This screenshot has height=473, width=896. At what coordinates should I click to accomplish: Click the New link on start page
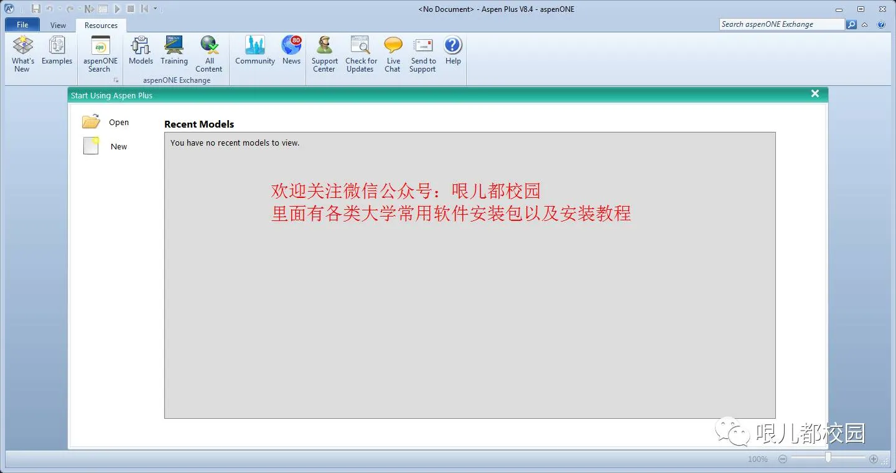[119, 147]
